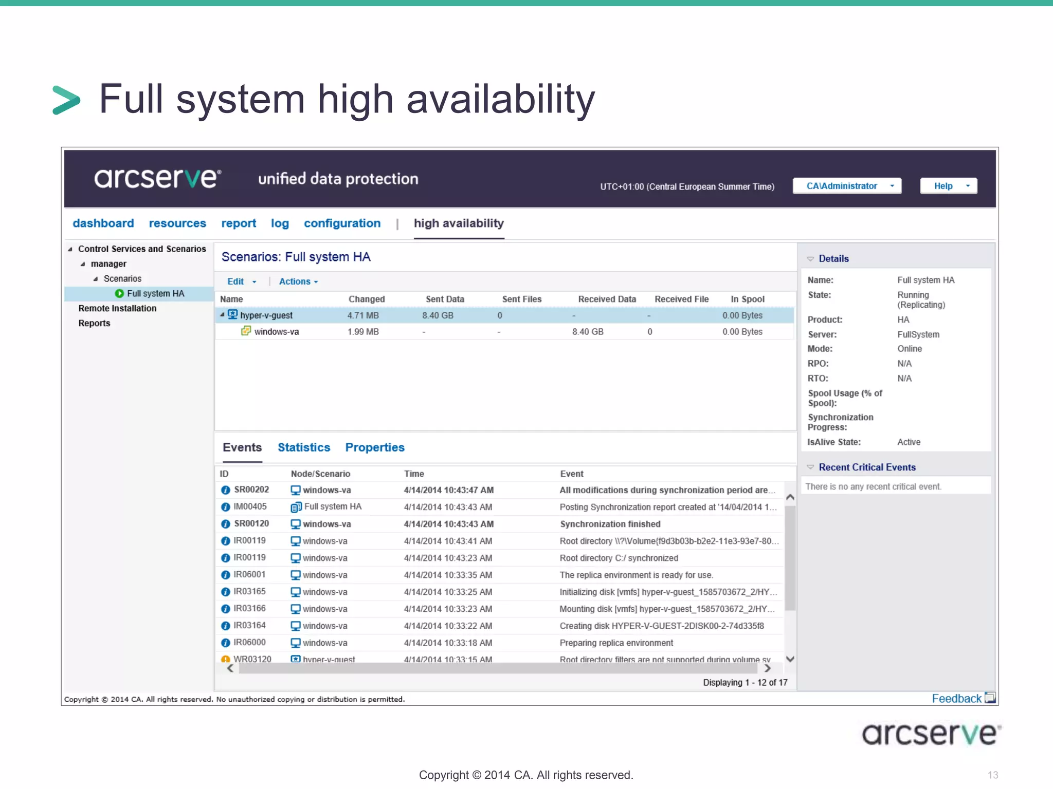
Task: Collapse Control Services and Scenarios tree node
Action: pyautogui.click(x=70, y=249)
